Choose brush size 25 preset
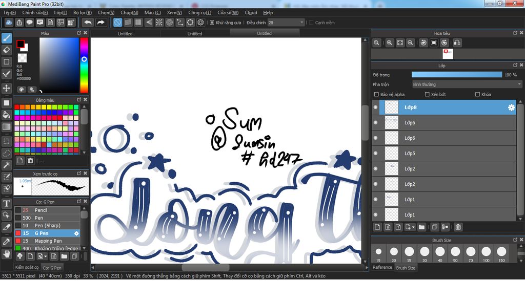 [409, 253]
